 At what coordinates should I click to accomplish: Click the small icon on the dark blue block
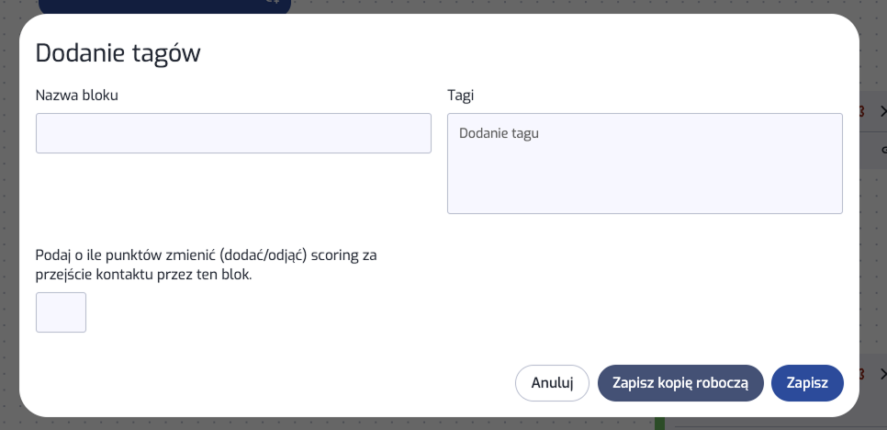point(272,3)
